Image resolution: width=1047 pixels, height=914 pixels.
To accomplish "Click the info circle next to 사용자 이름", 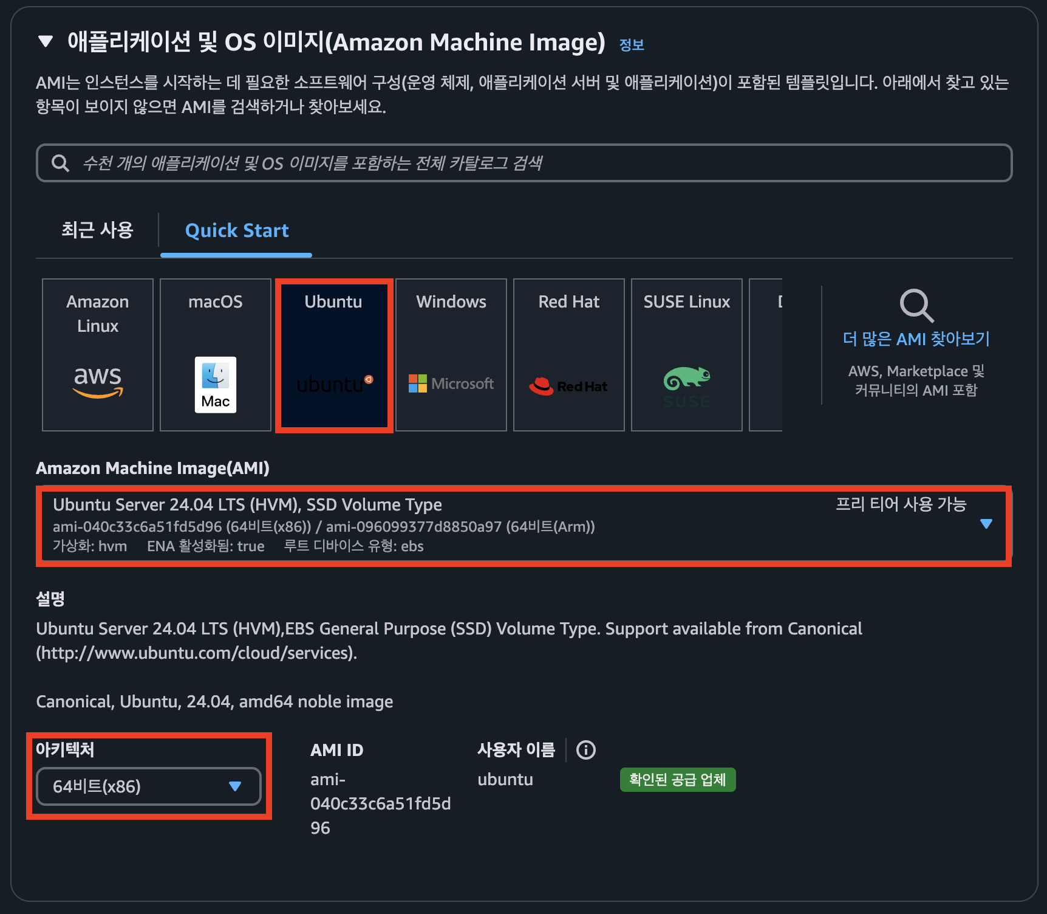I will click(586, 750).
